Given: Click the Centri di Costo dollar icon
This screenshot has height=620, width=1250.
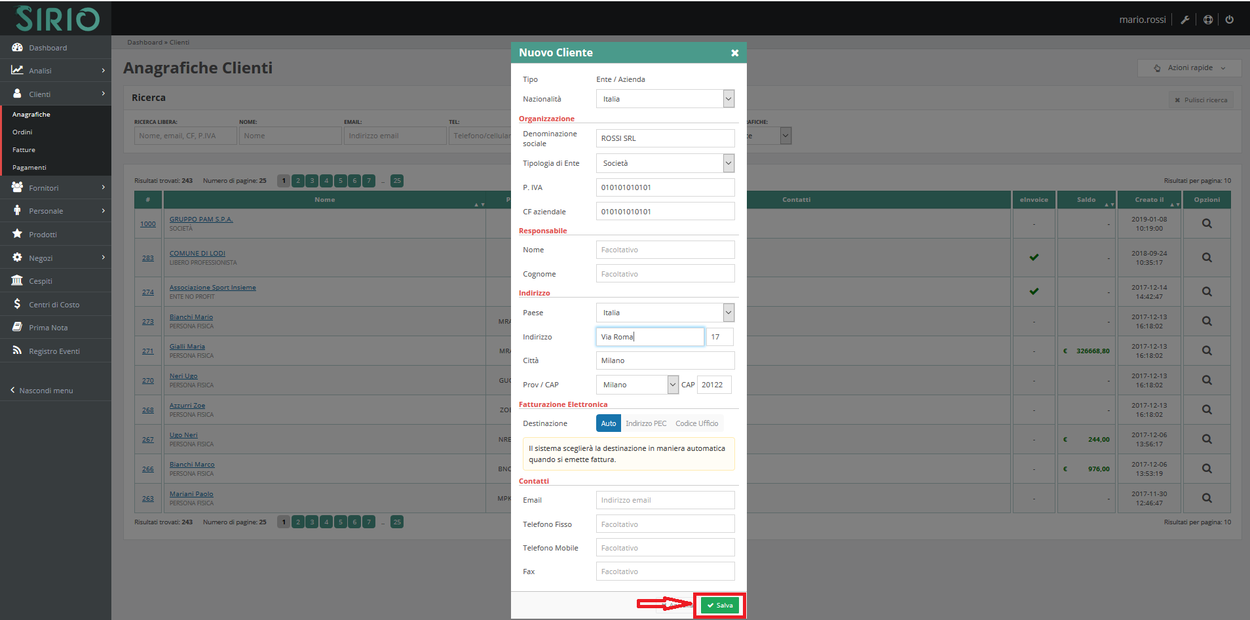Looking at the screenshot, I should coord(17,303).
